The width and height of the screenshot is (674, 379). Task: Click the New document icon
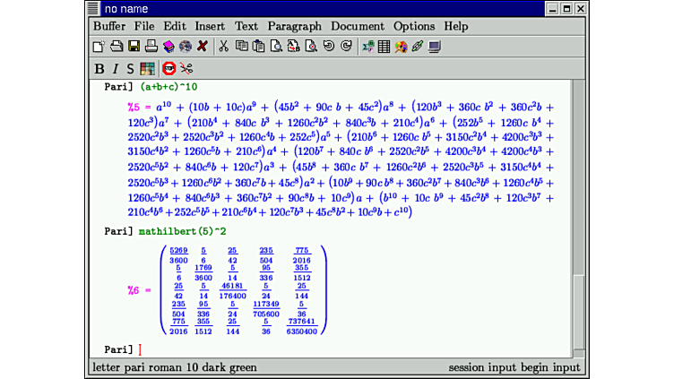[x=99, y=47]
